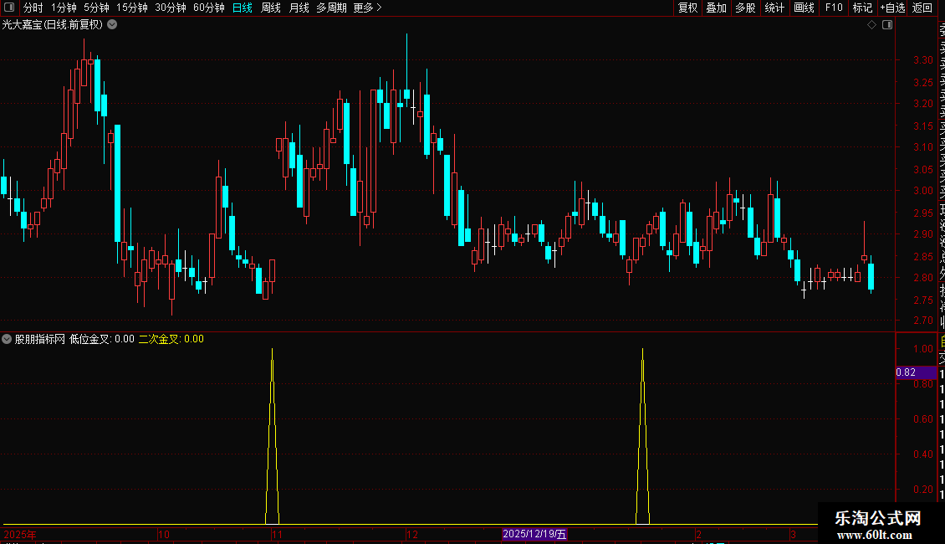
Task: Expand indicator panel dropdown near 股朋指标网
Action: coord(7,339)
